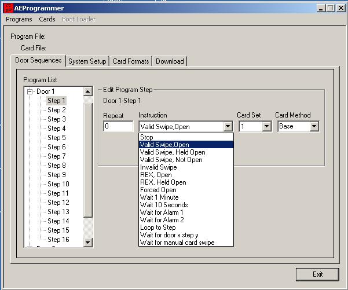This screenshot has height=290, width=348.
Task: Select Step 7 in the tree
Action: coord(57,156)
